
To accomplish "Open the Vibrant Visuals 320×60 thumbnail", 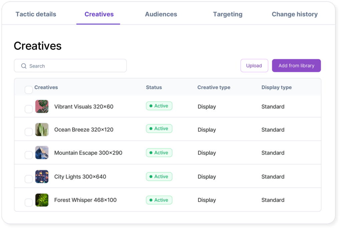I will pos(42,107).
